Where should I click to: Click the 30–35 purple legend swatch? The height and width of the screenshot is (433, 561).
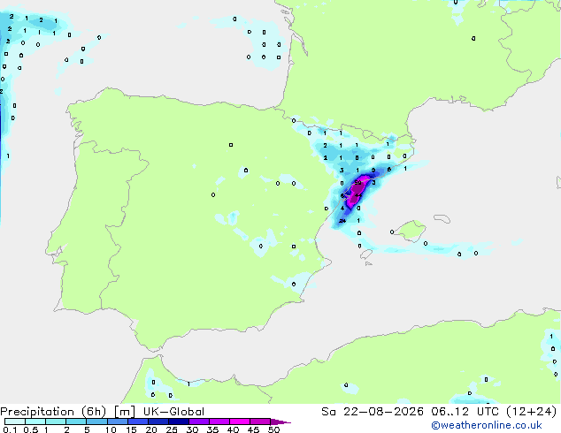[x=199, y=422]
